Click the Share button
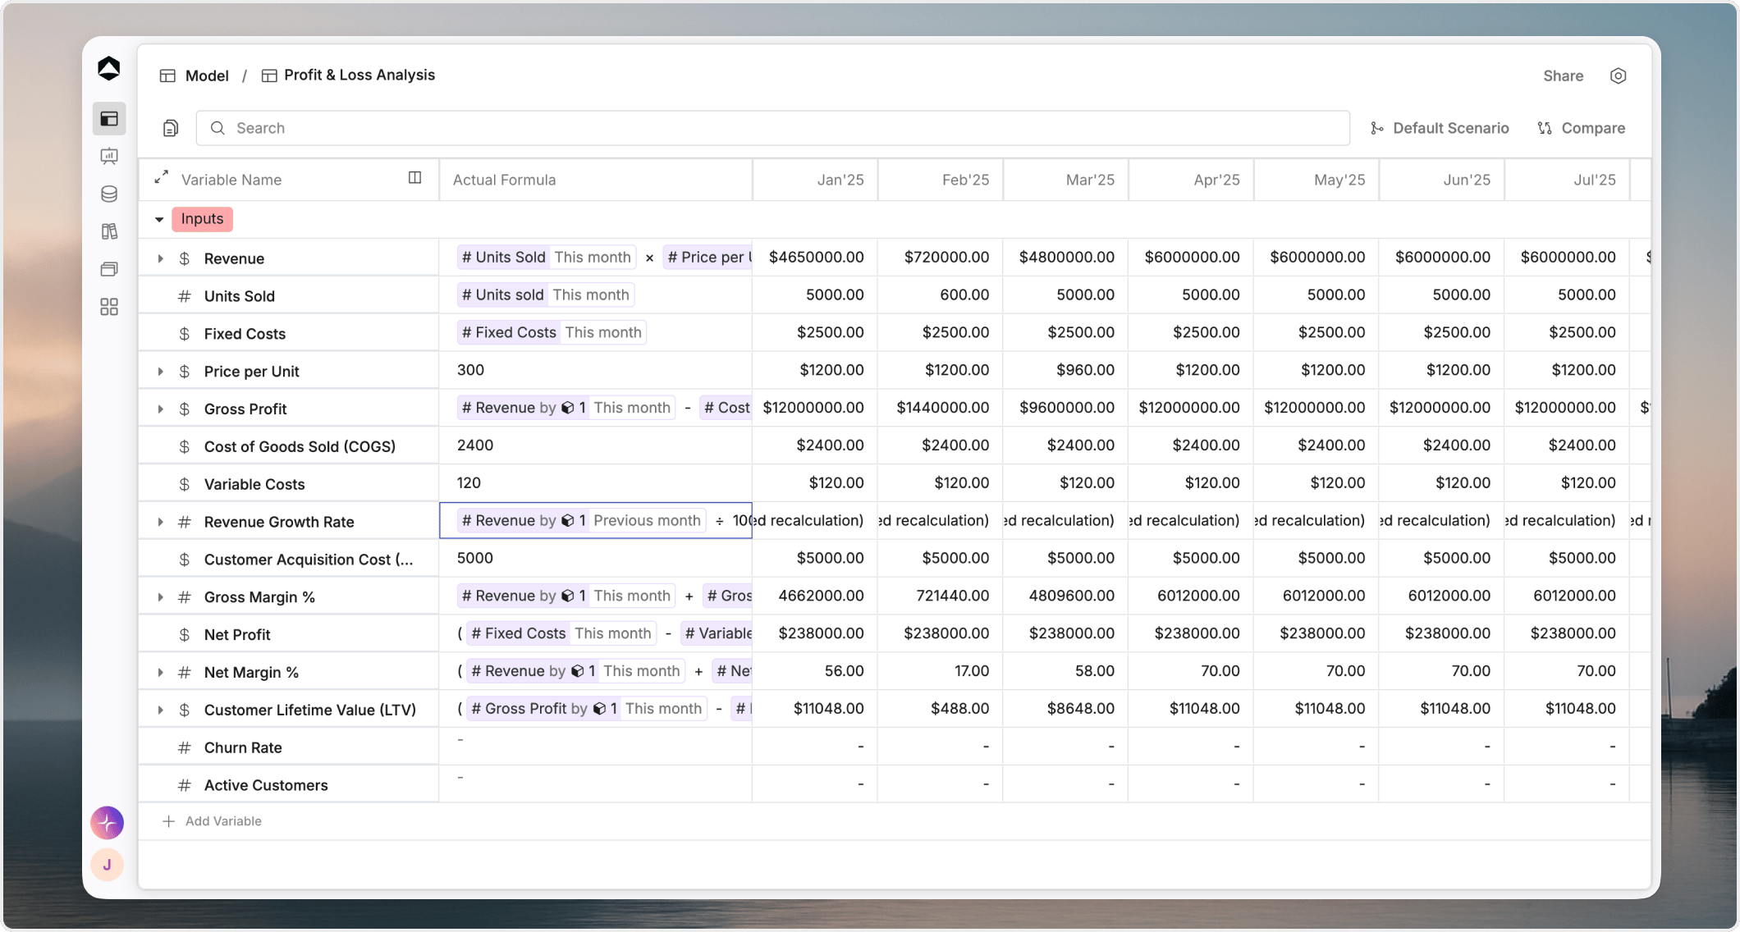1740x932 pixels. (1563, 75)
